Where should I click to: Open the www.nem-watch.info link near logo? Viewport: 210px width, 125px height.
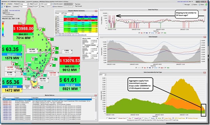pos(15,10)
